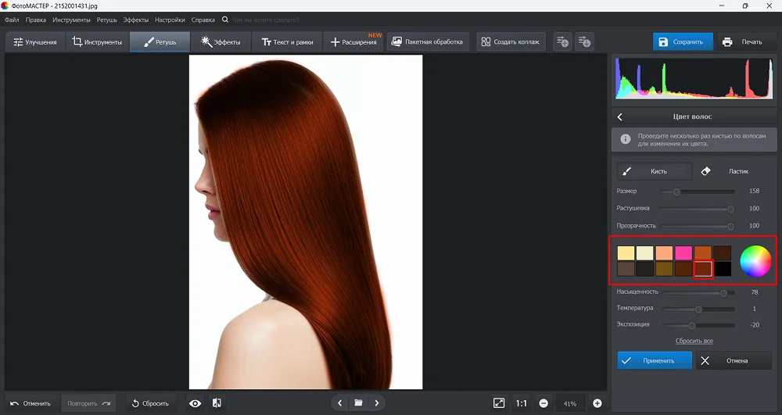Click the save preset icon with plus
The image size is (782, 415).
click(x=562, y=42)
